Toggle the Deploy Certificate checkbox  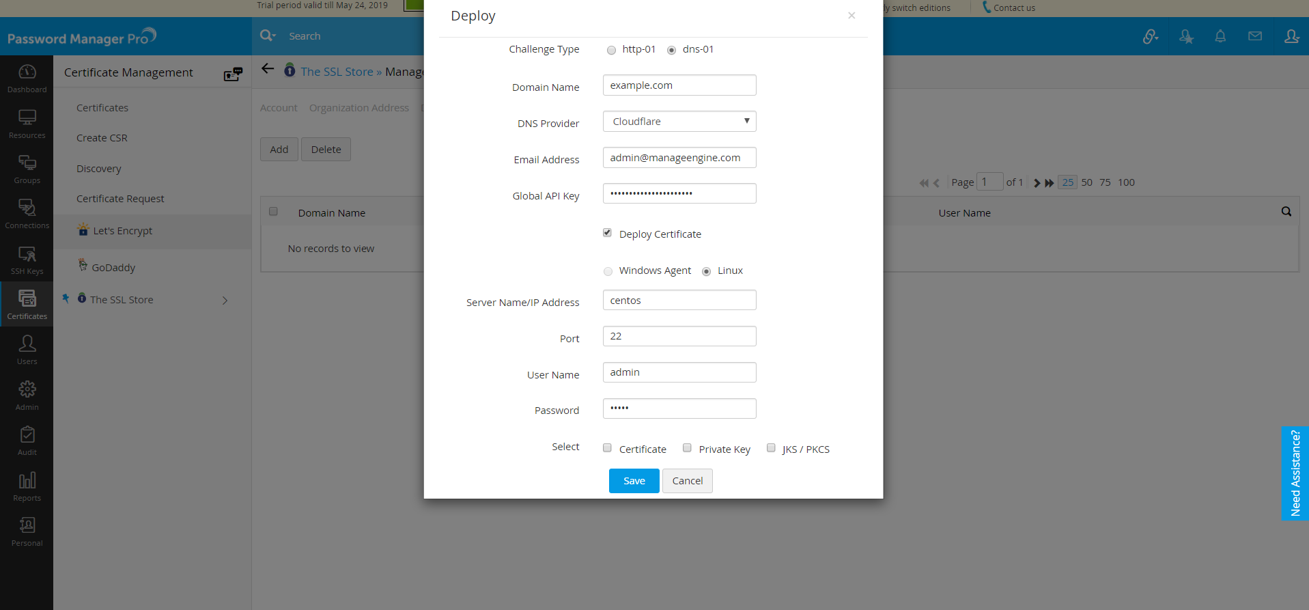(x=607, y=233)
